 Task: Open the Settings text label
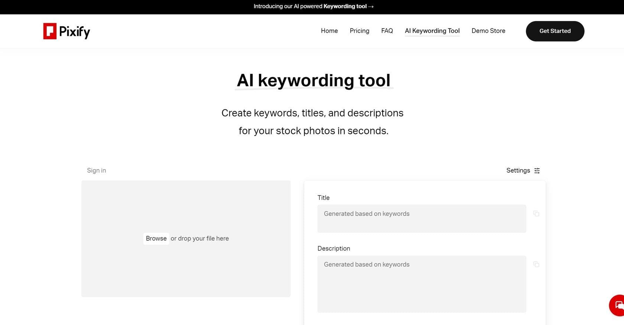518,170
